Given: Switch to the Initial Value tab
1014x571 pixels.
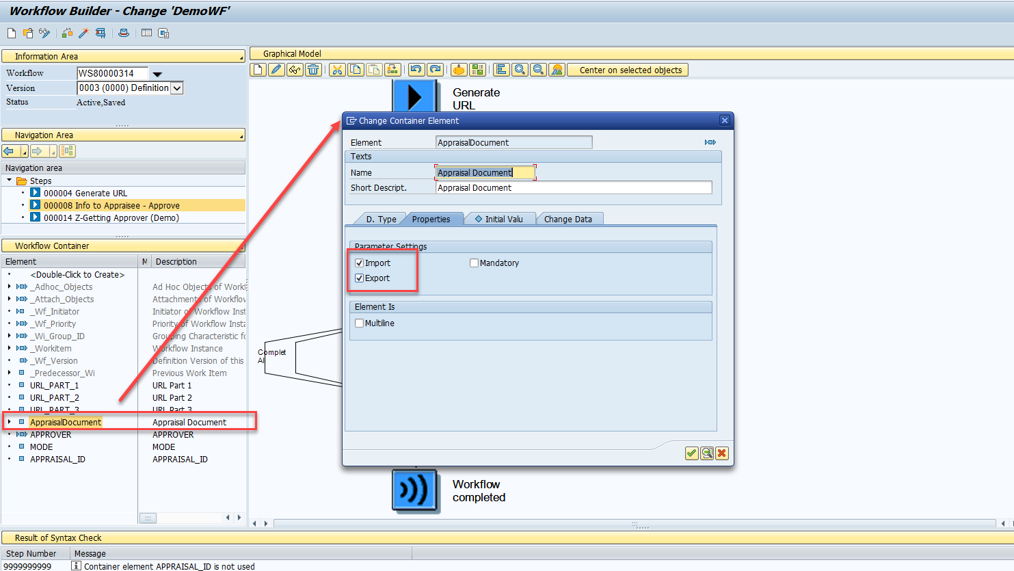Looking at the screenshot, I should click(499, 219).
